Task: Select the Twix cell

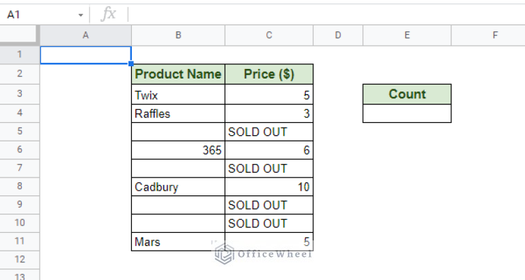Action: pos(178,95)
